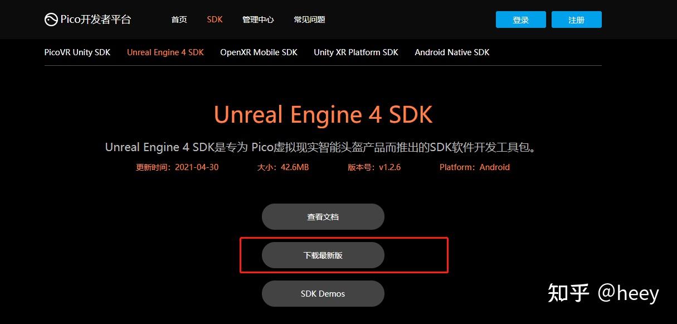This screenshot has height=324, width=677.
Task: Click the 版本号 v1.2.6 version text
Action: (x=374, y=167)
